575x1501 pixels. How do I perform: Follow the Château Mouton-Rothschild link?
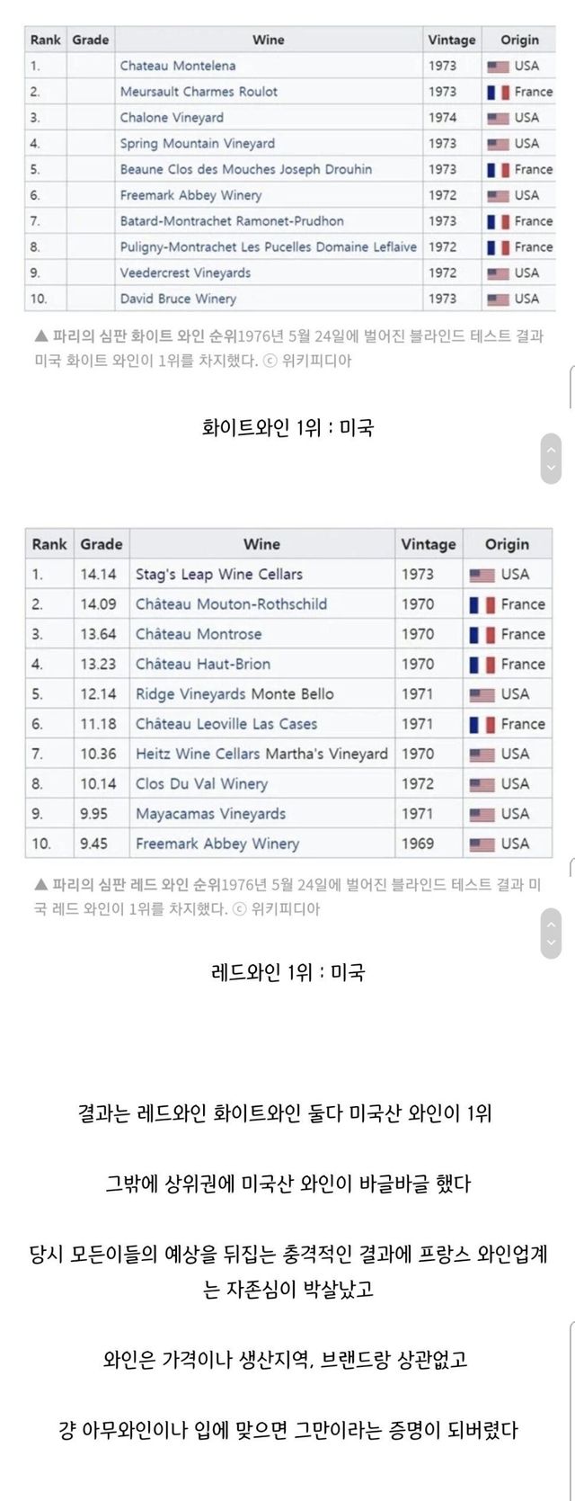pos(231,604)
